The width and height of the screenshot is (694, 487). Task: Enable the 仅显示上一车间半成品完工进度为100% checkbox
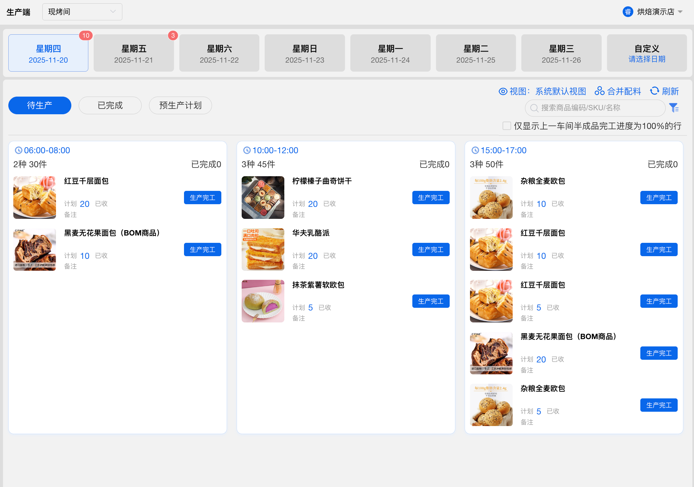507,126
